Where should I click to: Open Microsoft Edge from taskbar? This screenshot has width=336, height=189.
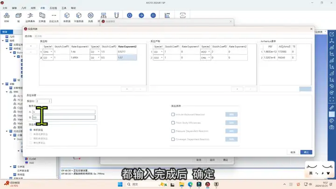(x=190, y=184)
